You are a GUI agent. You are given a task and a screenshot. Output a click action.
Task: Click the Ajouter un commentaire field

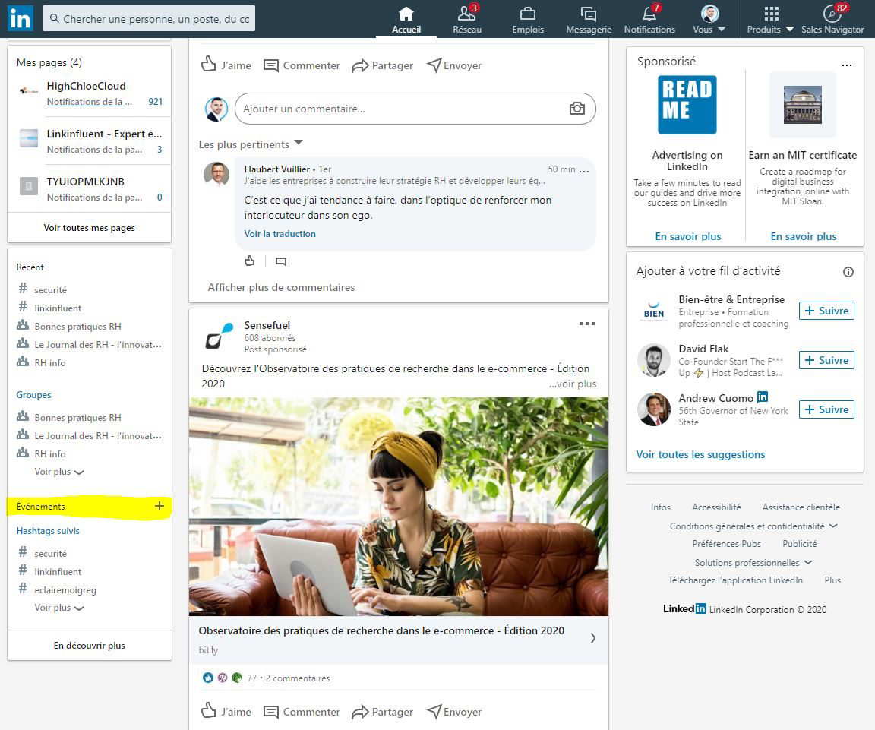click(415, 109)
